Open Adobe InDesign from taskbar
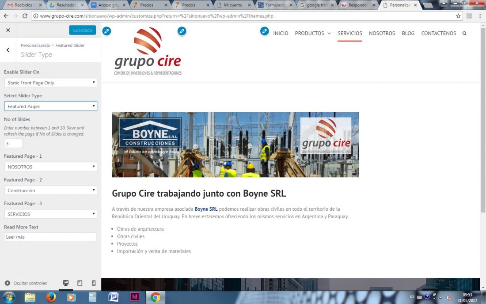Screen dimensions: 486x304 click(x=134, y=297)
